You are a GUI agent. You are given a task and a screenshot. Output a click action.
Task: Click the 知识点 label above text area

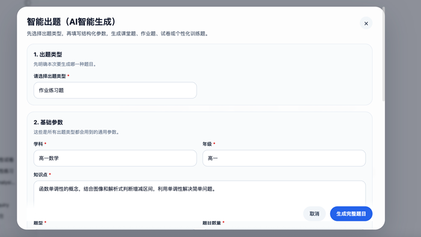[x=40, y=175]
